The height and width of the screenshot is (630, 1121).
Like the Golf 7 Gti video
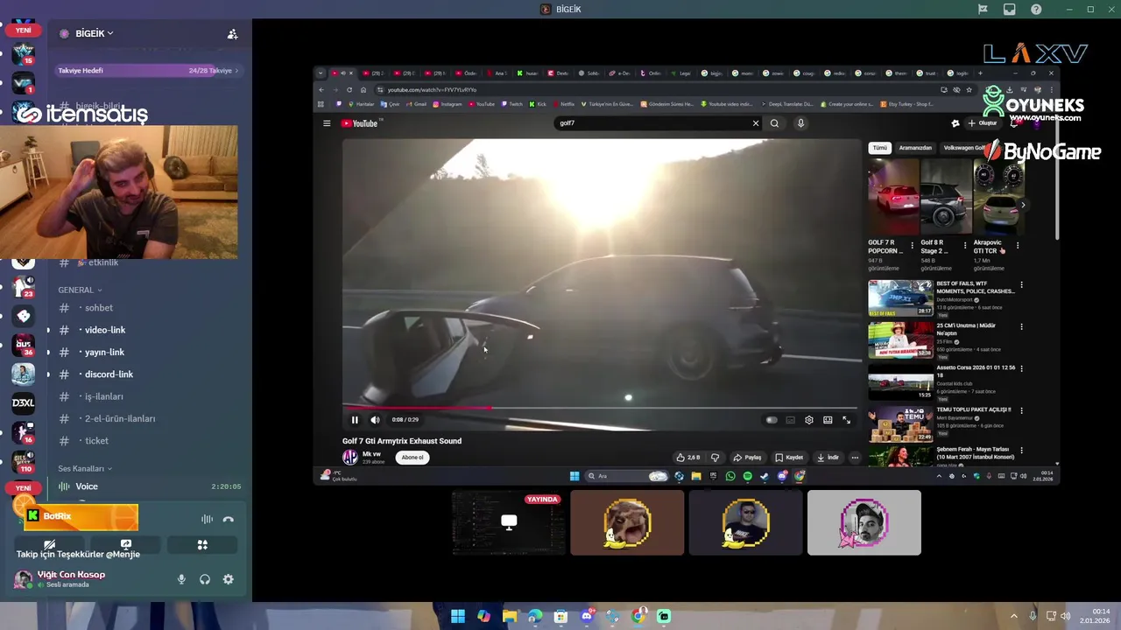click(688, 458)
